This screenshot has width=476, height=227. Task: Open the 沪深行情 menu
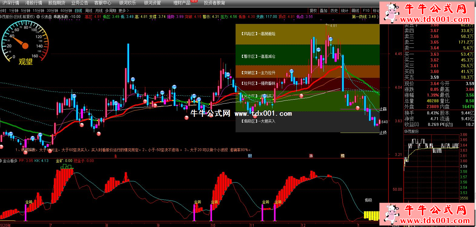point(11,3)
